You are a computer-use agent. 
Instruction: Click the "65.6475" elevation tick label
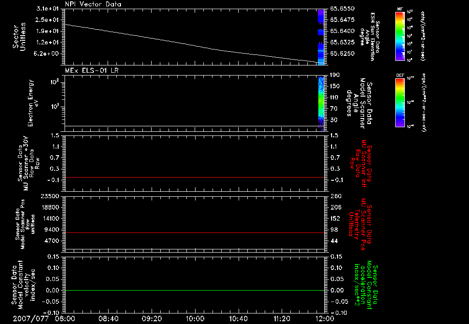343,20
